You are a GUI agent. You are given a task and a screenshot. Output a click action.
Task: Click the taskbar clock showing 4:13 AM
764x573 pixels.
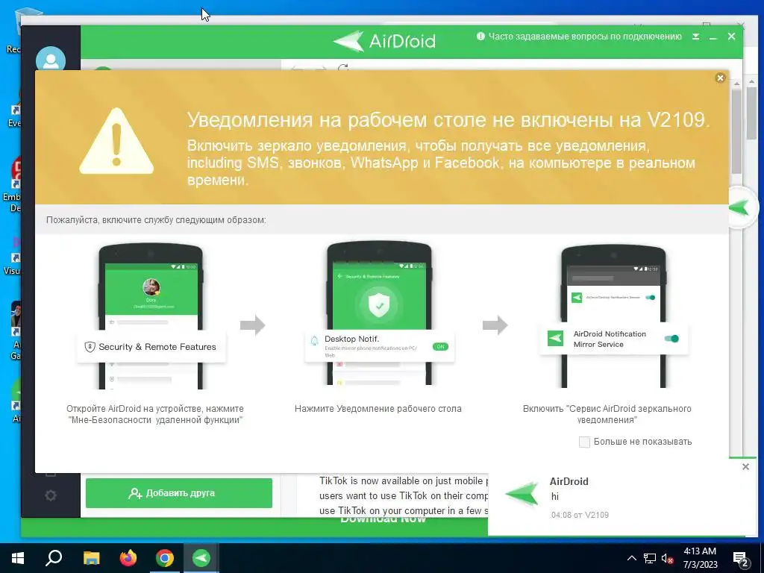700,558
